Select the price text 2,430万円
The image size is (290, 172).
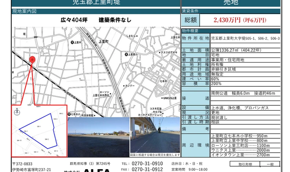[227, 20]
